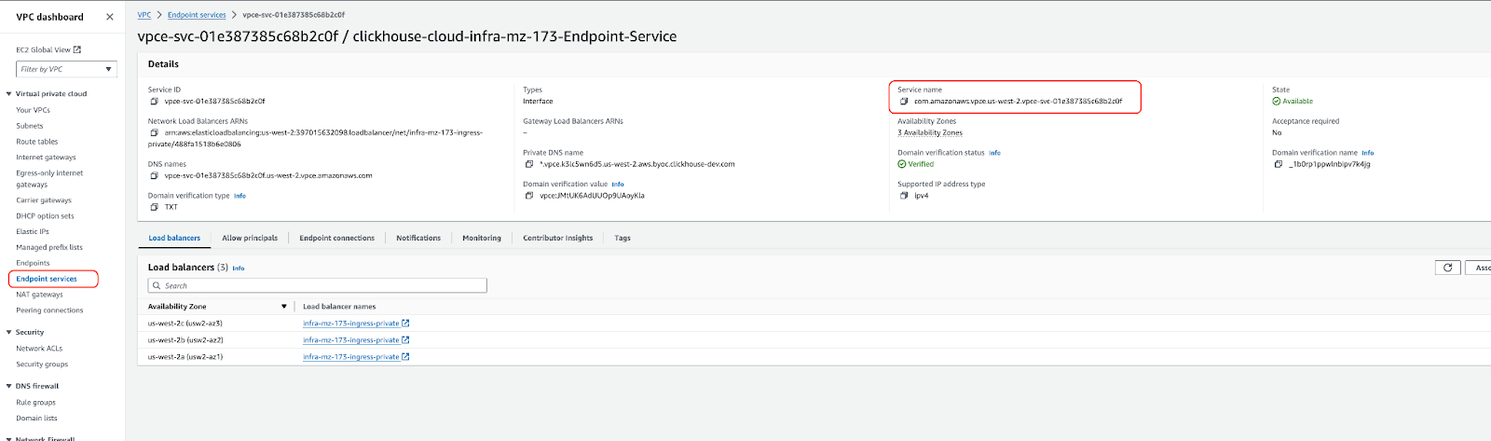This screenshot has height=441, width=1491.
Task: Open infra-mz-173-ingress-private link for us-west-2c
Action: tap(351, 324)
